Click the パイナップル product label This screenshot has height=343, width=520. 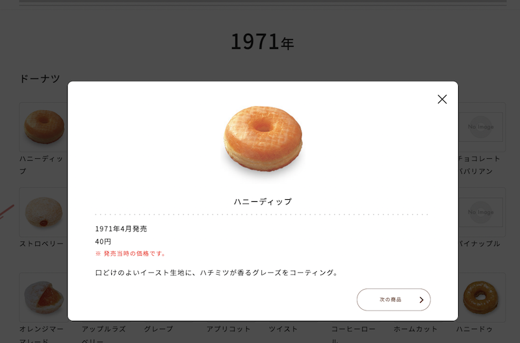coord(479,244)
